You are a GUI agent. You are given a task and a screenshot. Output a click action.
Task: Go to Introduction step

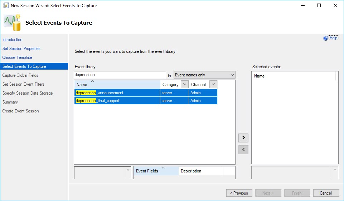(x=12, y=40)
